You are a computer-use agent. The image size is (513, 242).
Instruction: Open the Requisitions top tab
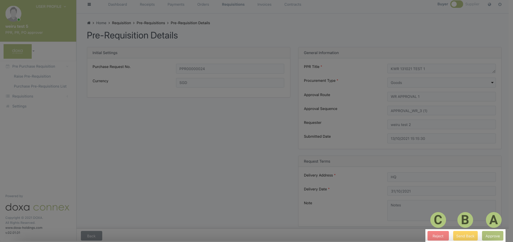pyautogui.click(x=233, y=4)
